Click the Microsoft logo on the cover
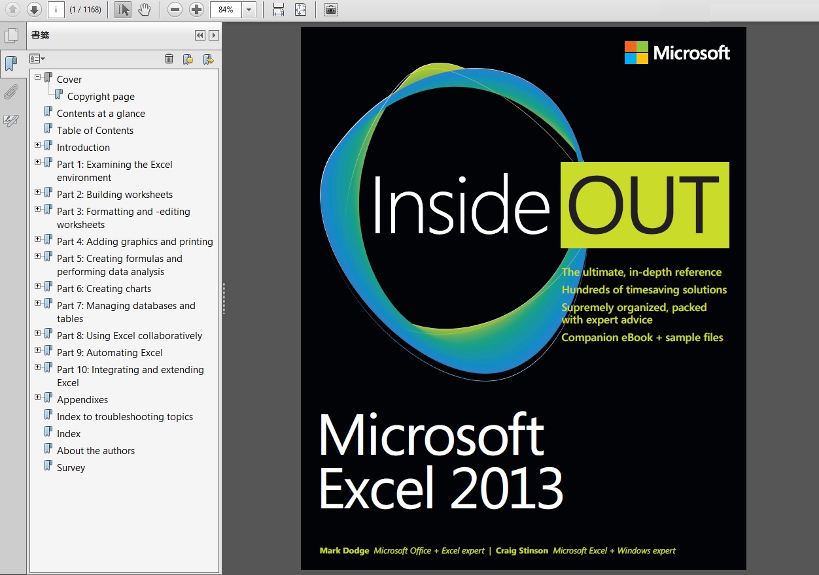 coord(677,53)
